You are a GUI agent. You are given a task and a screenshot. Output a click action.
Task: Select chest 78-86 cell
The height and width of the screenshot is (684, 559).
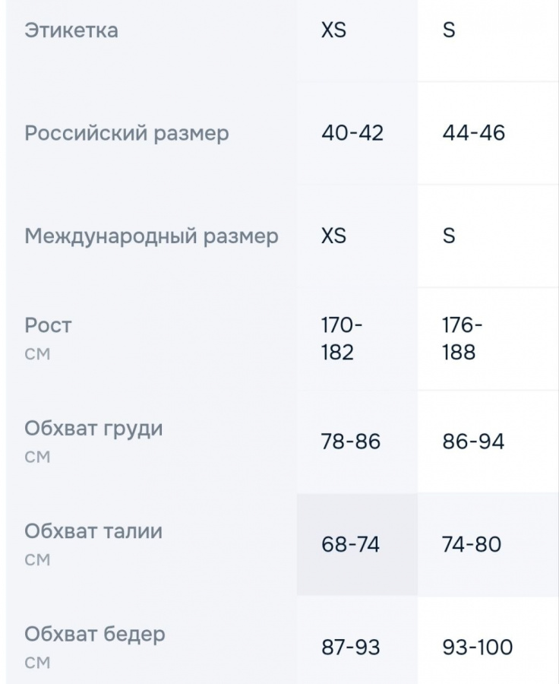351,442
